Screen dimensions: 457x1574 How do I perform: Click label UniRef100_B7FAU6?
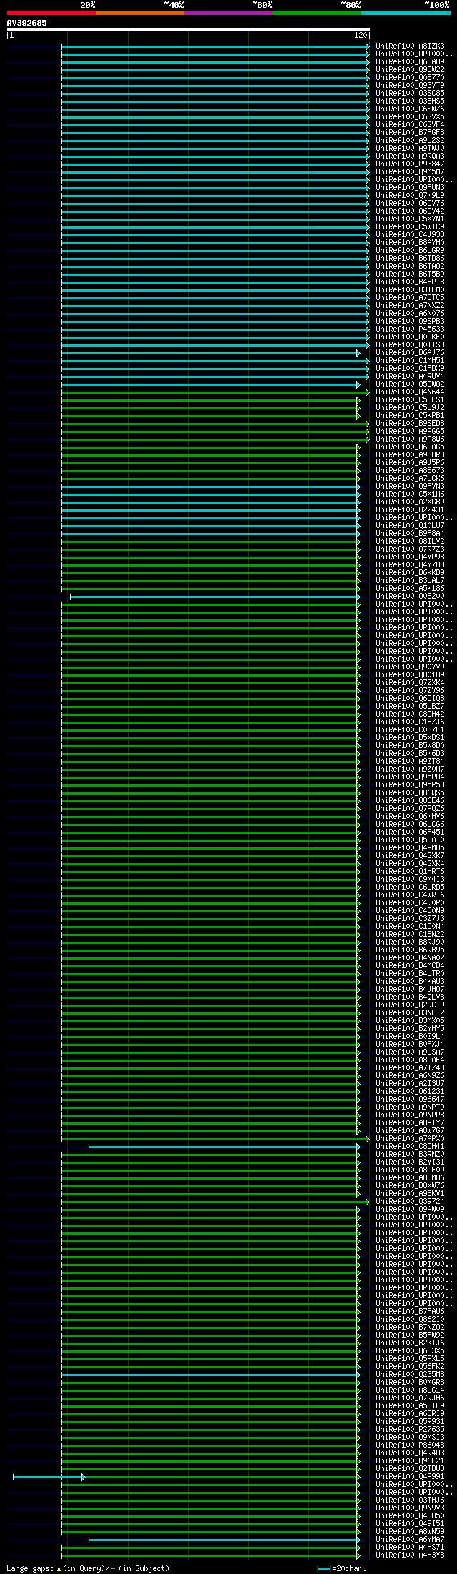click(x=410, y=1312)
